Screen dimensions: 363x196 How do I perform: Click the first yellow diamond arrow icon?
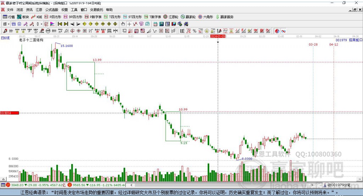click(84, 24)
